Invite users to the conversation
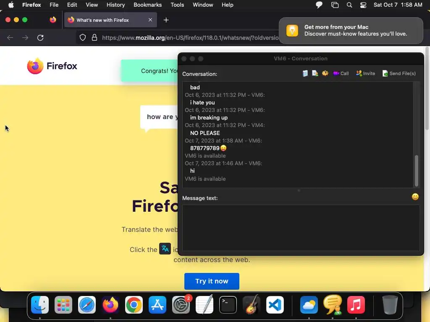430x322 pixels. pos(365,73)
